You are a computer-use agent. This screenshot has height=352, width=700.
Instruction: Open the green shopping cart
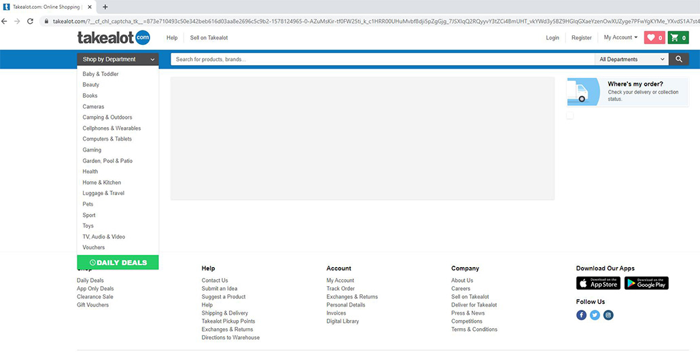pyautogui.click(x=678, y=38)
